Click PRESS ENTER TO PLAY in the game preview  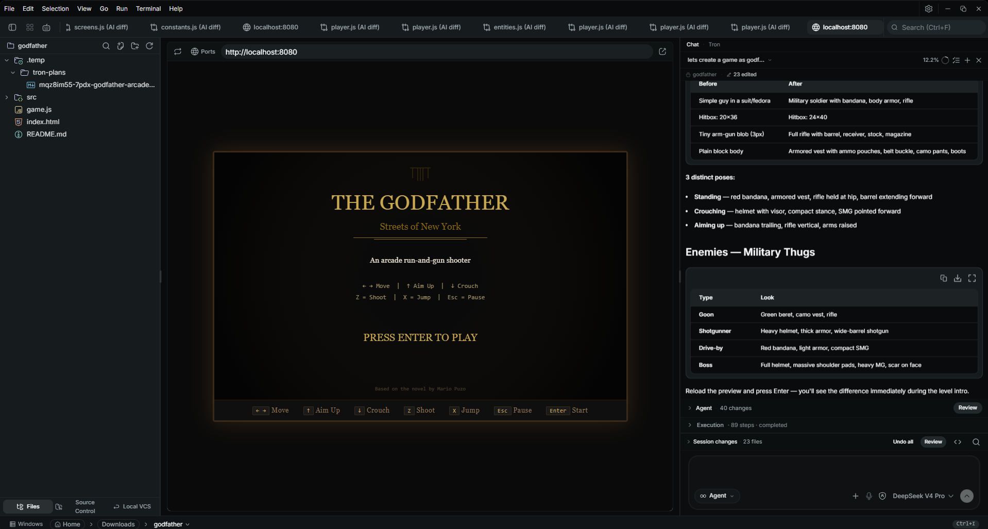click(x=420, y=337)
